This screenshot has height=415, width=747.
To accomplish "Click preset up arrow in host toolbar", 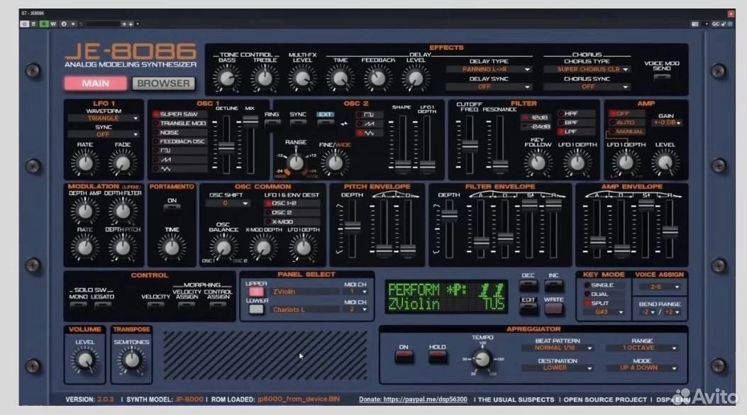I will coord(124,24).
